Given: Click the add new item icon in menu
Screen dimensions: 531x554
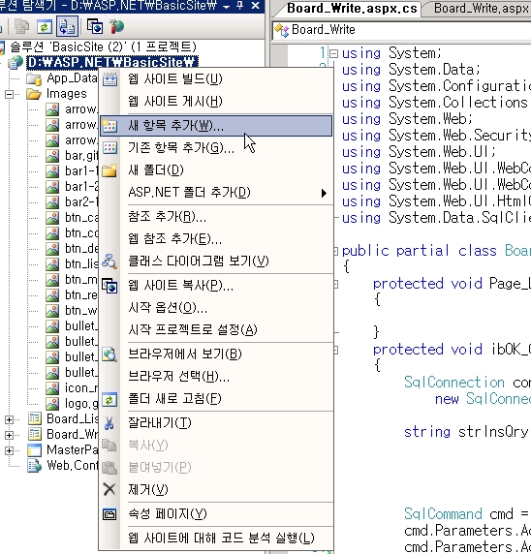Looking at the screenshot, I should click(109, 126).
